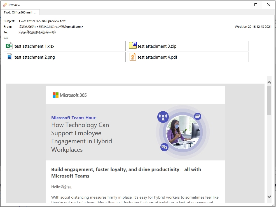Click the Excel icon for test attachment 1.xlsx
The height and width of the screenshot is (207, 276).
[9, 46]
